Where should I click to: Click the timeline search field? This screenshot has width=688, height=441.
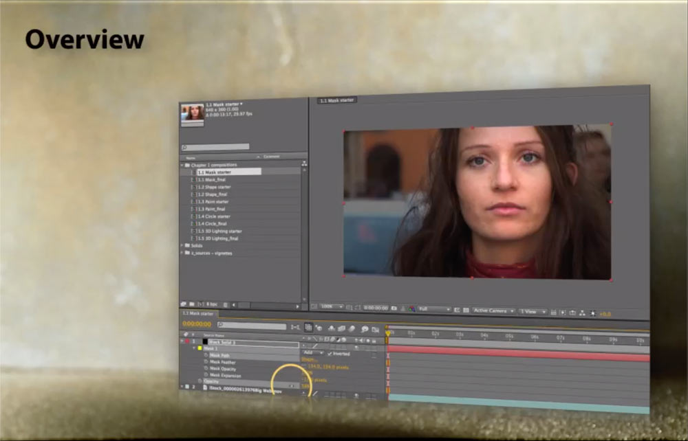pos(252,326)
